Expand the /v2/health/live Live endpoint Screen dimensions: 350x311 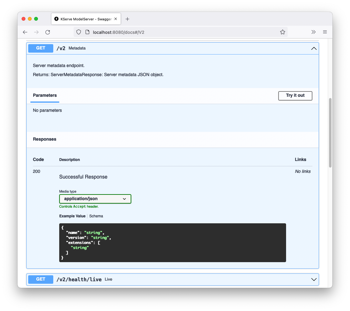[314, 279]
